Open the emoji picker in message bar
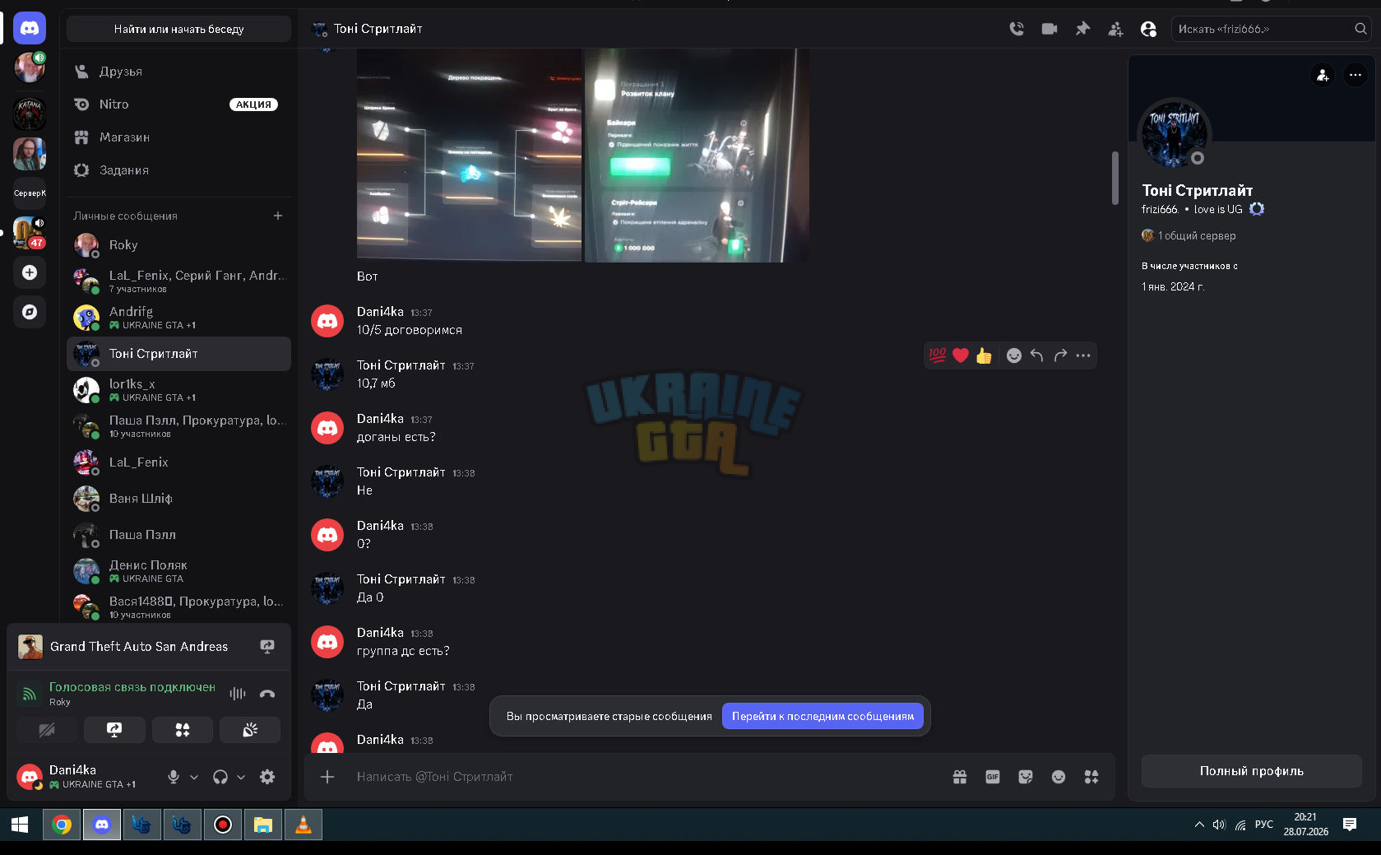Image resolution: width=1381 pixels, height=855 pixels. coord(1059,777)
